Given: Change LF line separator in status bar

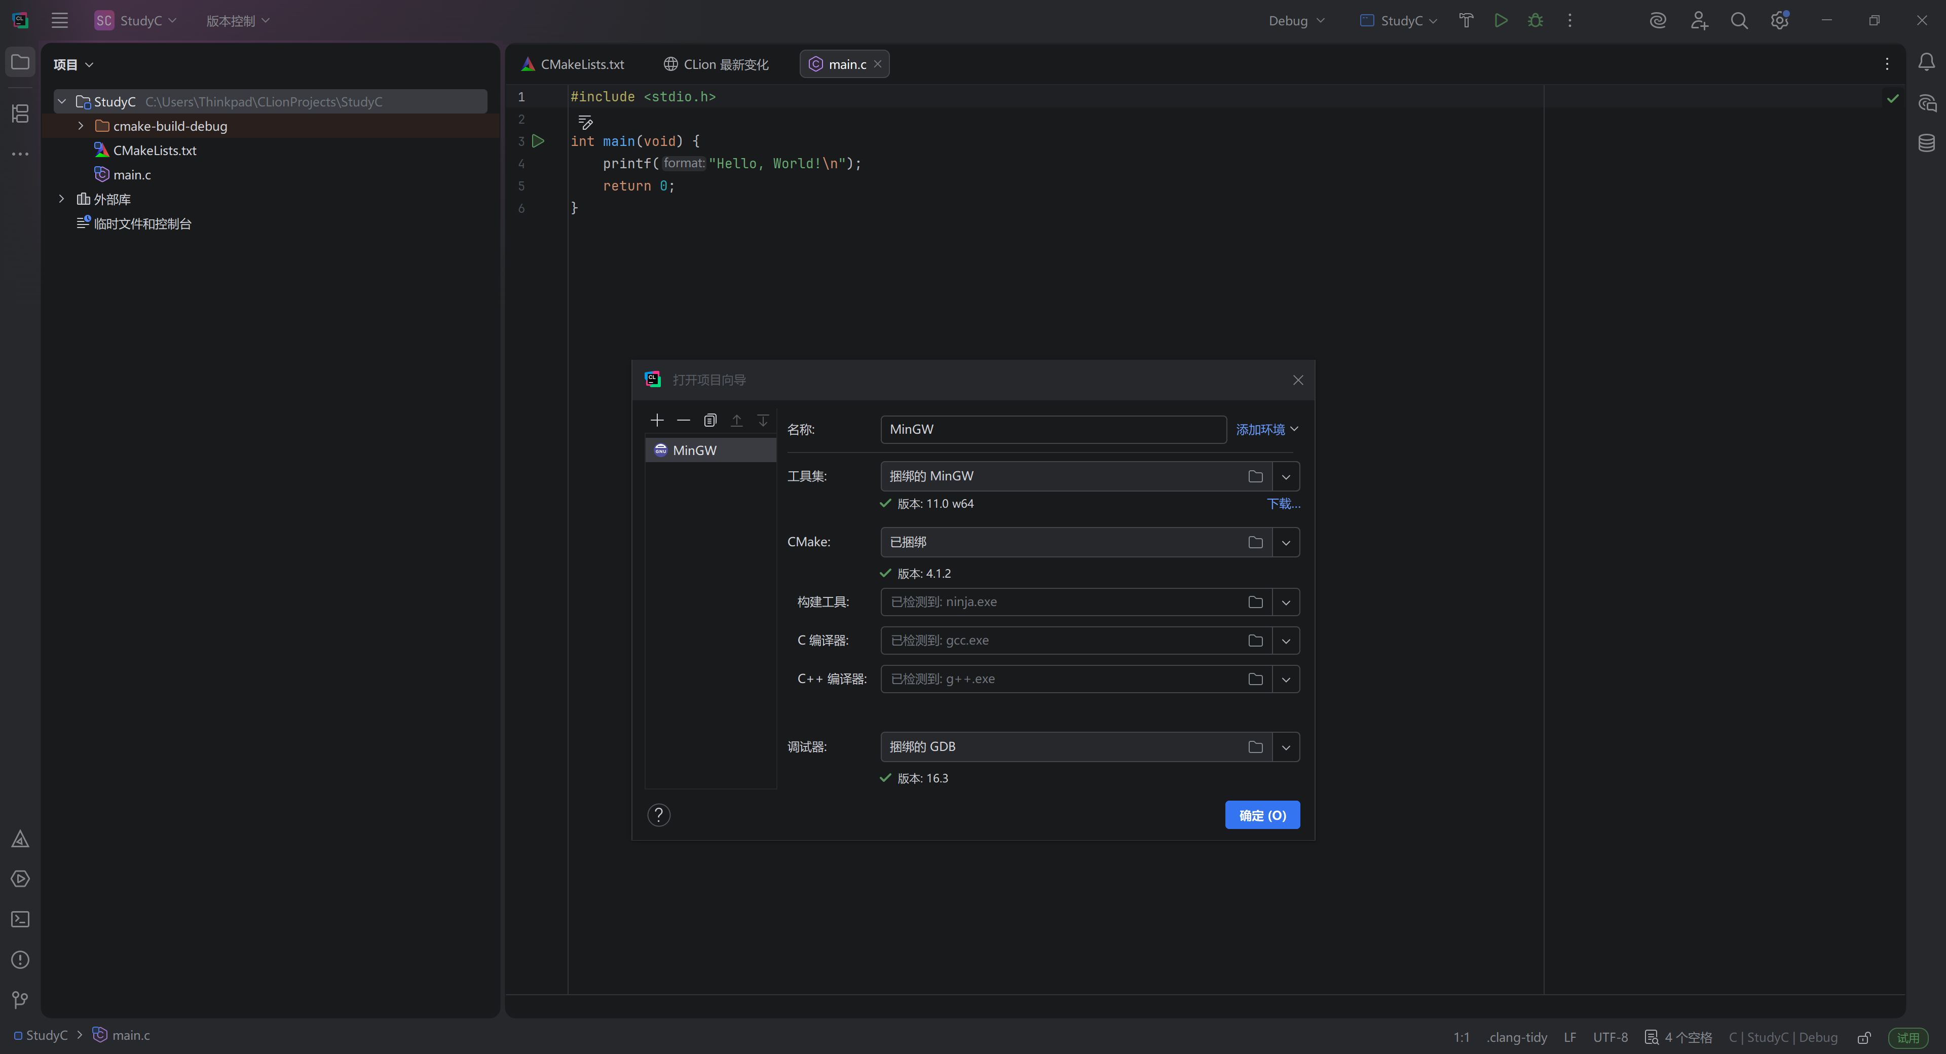Looking at the screenshot, I should coord(1570,1037).
